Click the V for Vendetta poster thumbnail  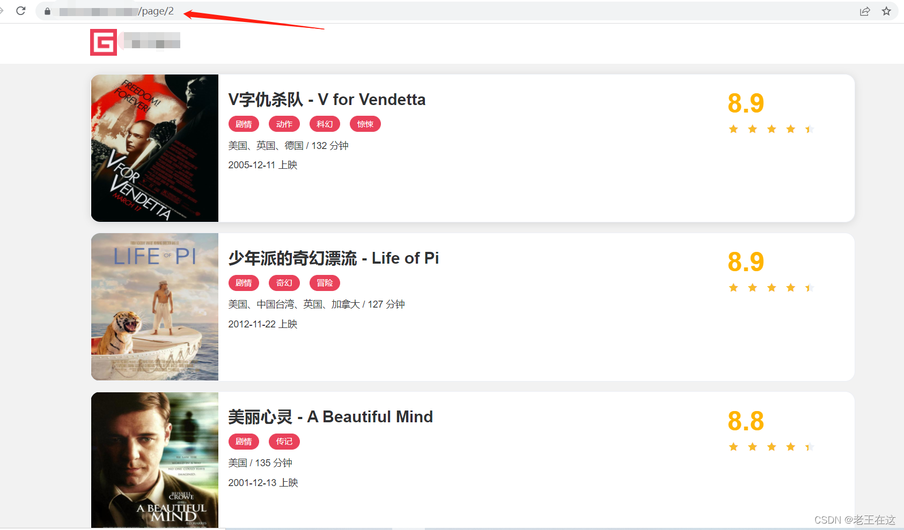coord(155,148)
